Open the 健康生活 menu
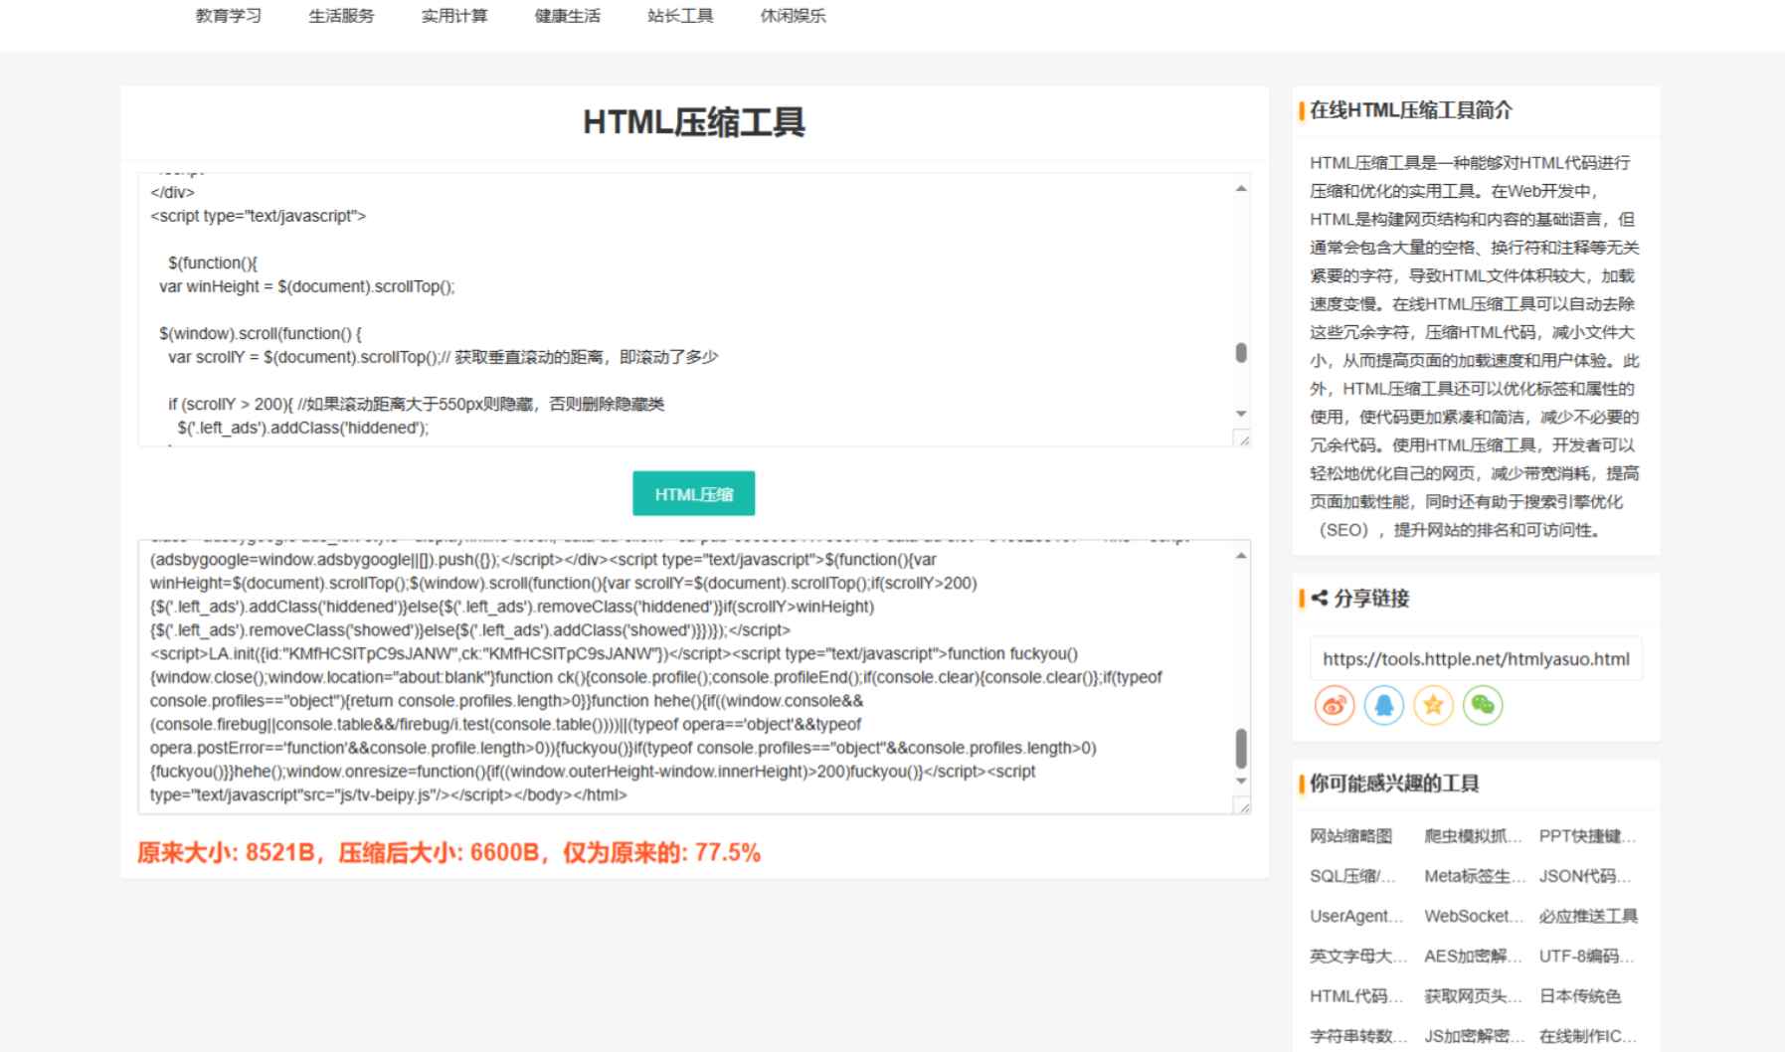This screenshot has width=1785, height=1052. click(568, 16)
